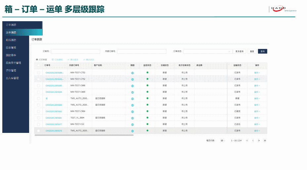
Task: Open tracking globe icon for order OM202012005695
Action: [x=132, y=86]
